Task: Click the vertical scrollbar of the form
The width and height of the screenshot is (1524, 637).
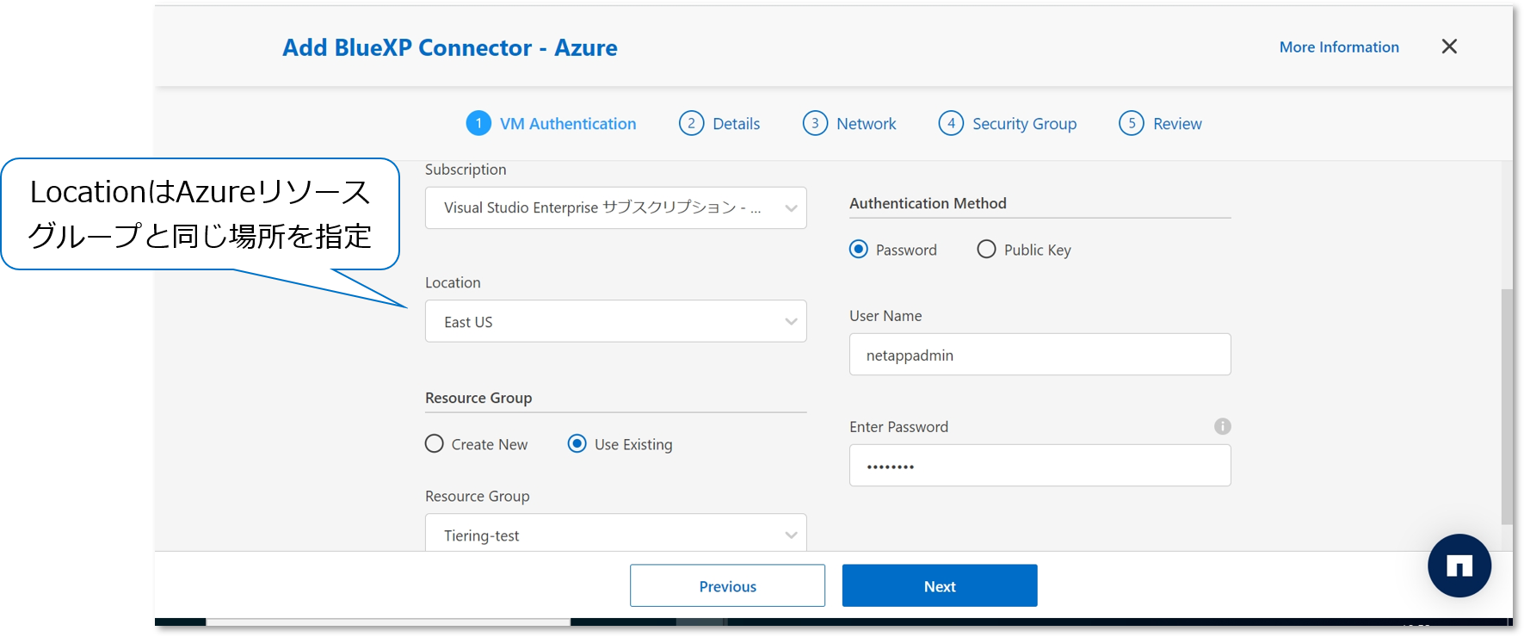Action: point(1507,406)
